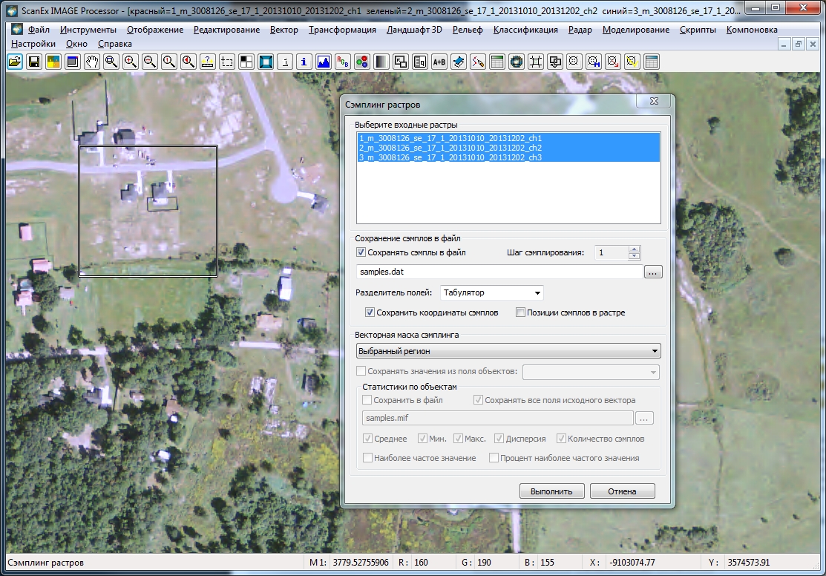The width and height of the screenshot is (826, 576).
Task: Uncheck 'Сохранять сэмплы в файл' checkbox
Action: [x=361, y=252]
